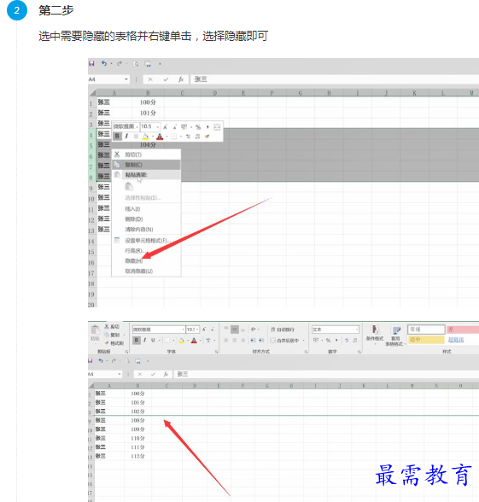This screenshot has height=502, width=479.
Task: Click 格式刷 format painter in lower ribbon
Action: (114, 343)
